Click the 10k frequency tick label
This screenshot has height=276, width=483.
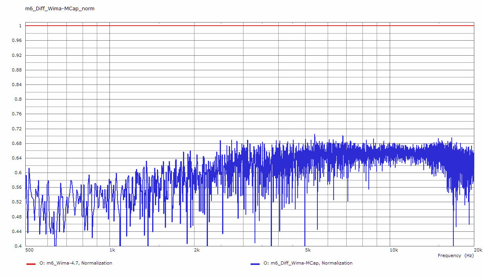(x=393, y=250)
